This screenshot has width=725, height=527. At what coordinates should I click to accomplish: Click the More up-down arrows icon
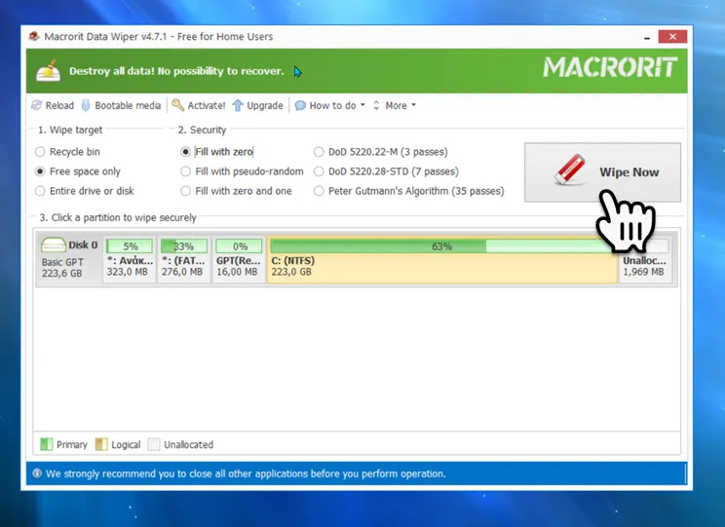376,105
